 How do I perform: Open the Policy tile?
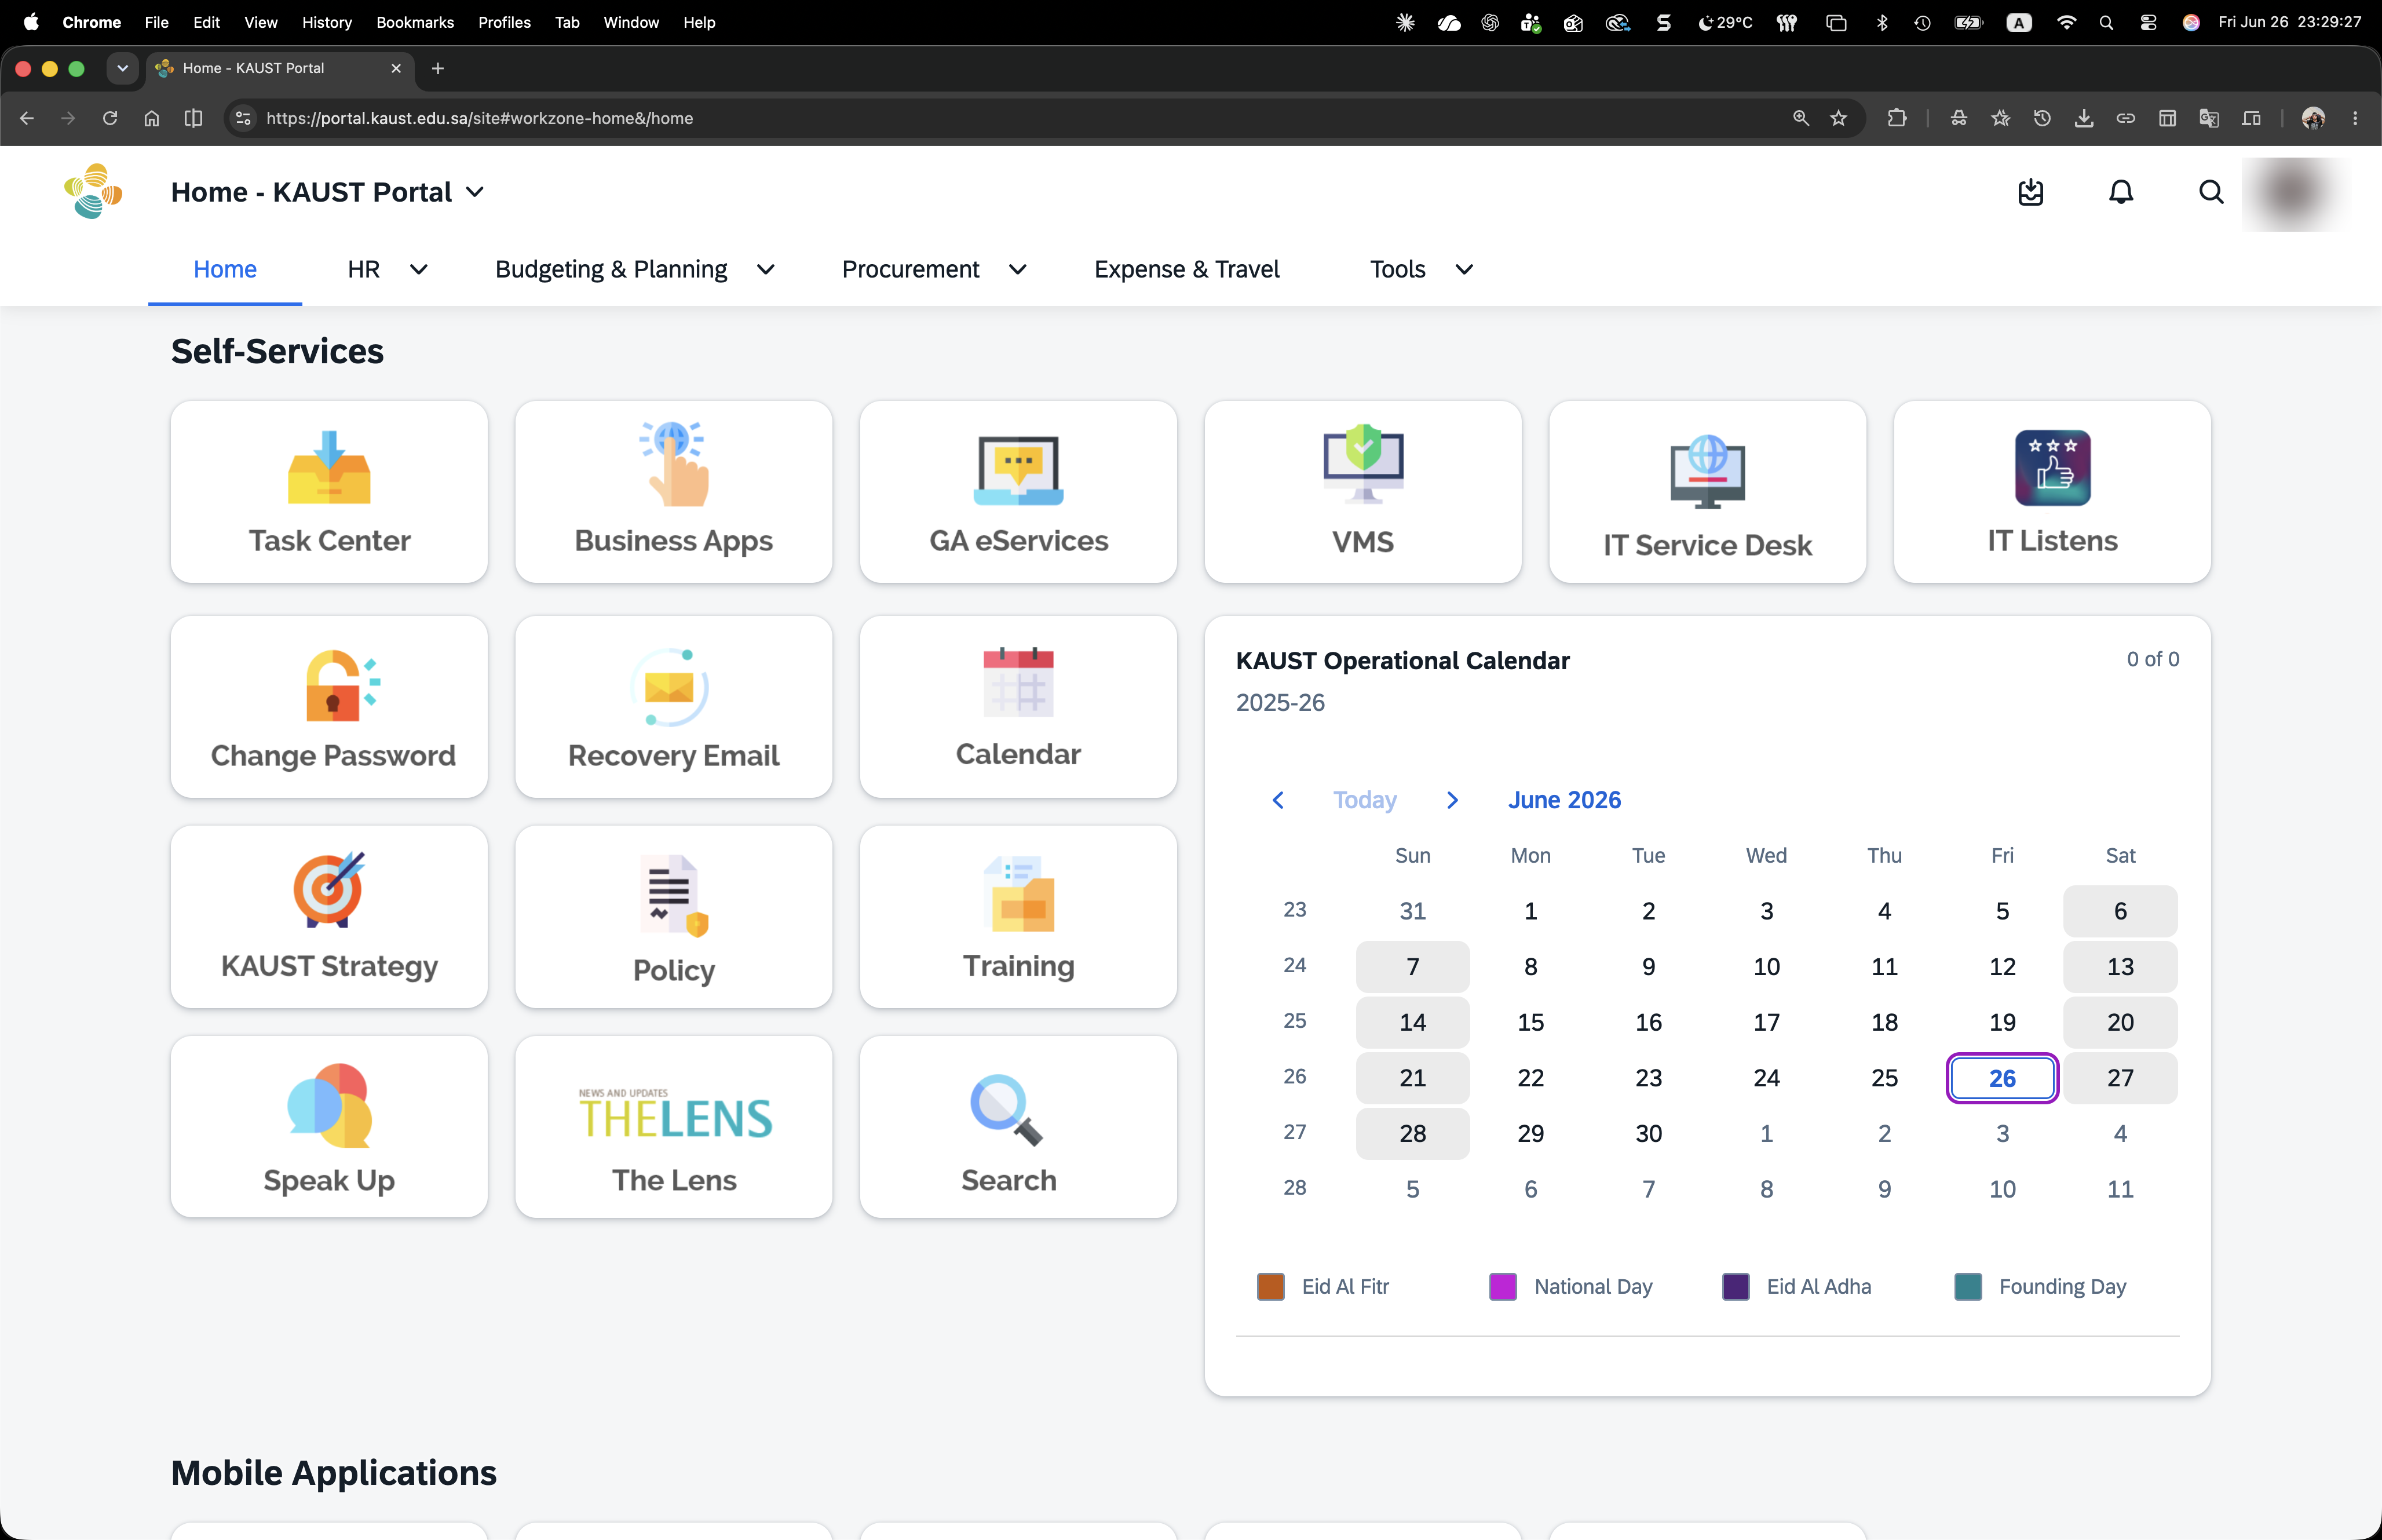[673, 917]
